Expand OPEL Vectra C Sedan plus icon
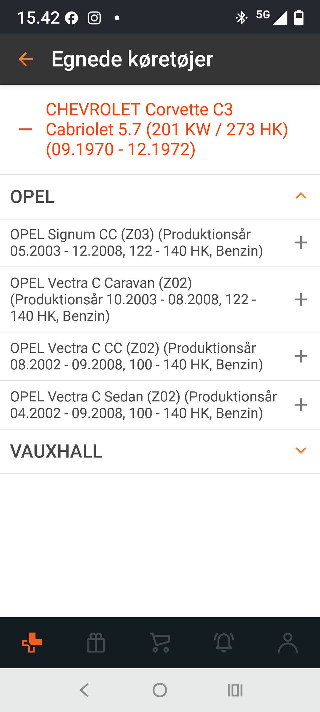 pyautogui.click(x=301, y=405)
